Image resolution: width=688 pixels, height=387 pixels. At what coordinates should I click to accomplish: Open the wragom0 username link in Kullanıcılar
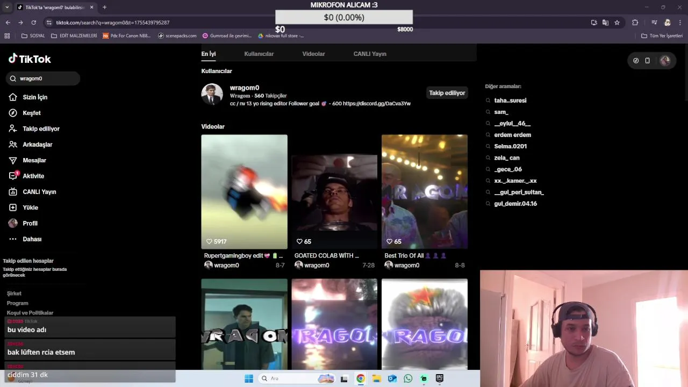pyautogui.click(x=245, y=88)
